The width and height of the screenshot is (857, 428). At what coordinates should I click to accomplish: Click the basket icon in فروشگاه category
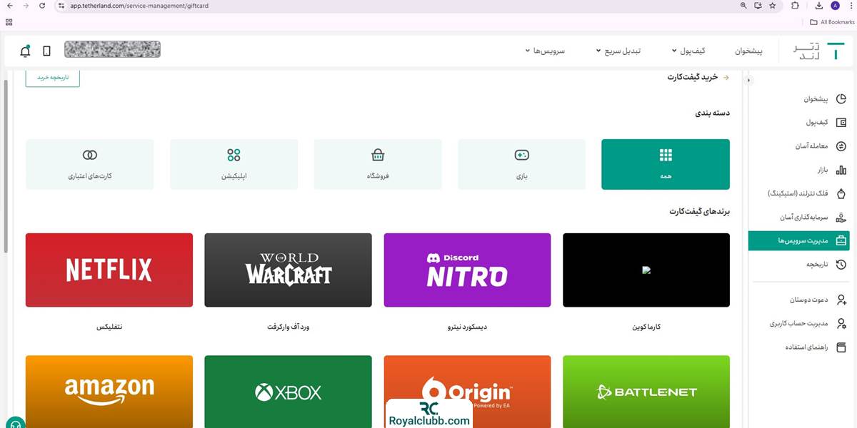[x=378, y=155]
